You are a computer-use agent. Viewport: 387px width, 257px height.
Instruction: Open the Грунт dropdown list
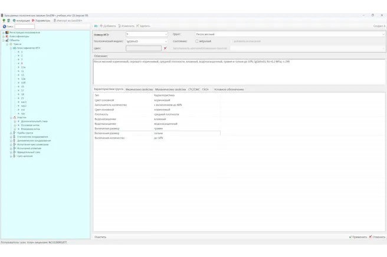(x=383, y=35)
